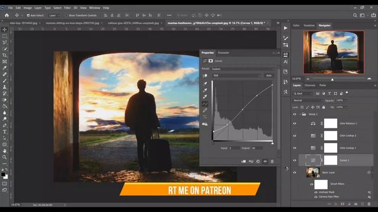Click the white point slider under the curve
Image resolution: width=378 pixels, height=212 pixels.
coord(272,143)
